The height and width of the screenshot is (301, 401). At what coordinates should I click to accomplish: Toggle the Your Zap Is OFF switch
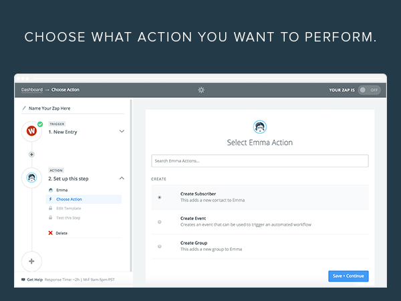[370, 90]
